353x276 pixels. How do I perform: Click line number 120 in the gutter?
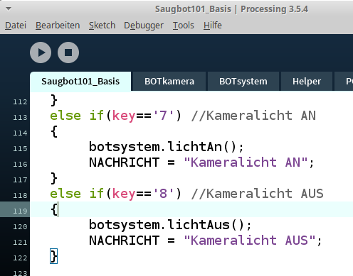[x=20, y=226]
